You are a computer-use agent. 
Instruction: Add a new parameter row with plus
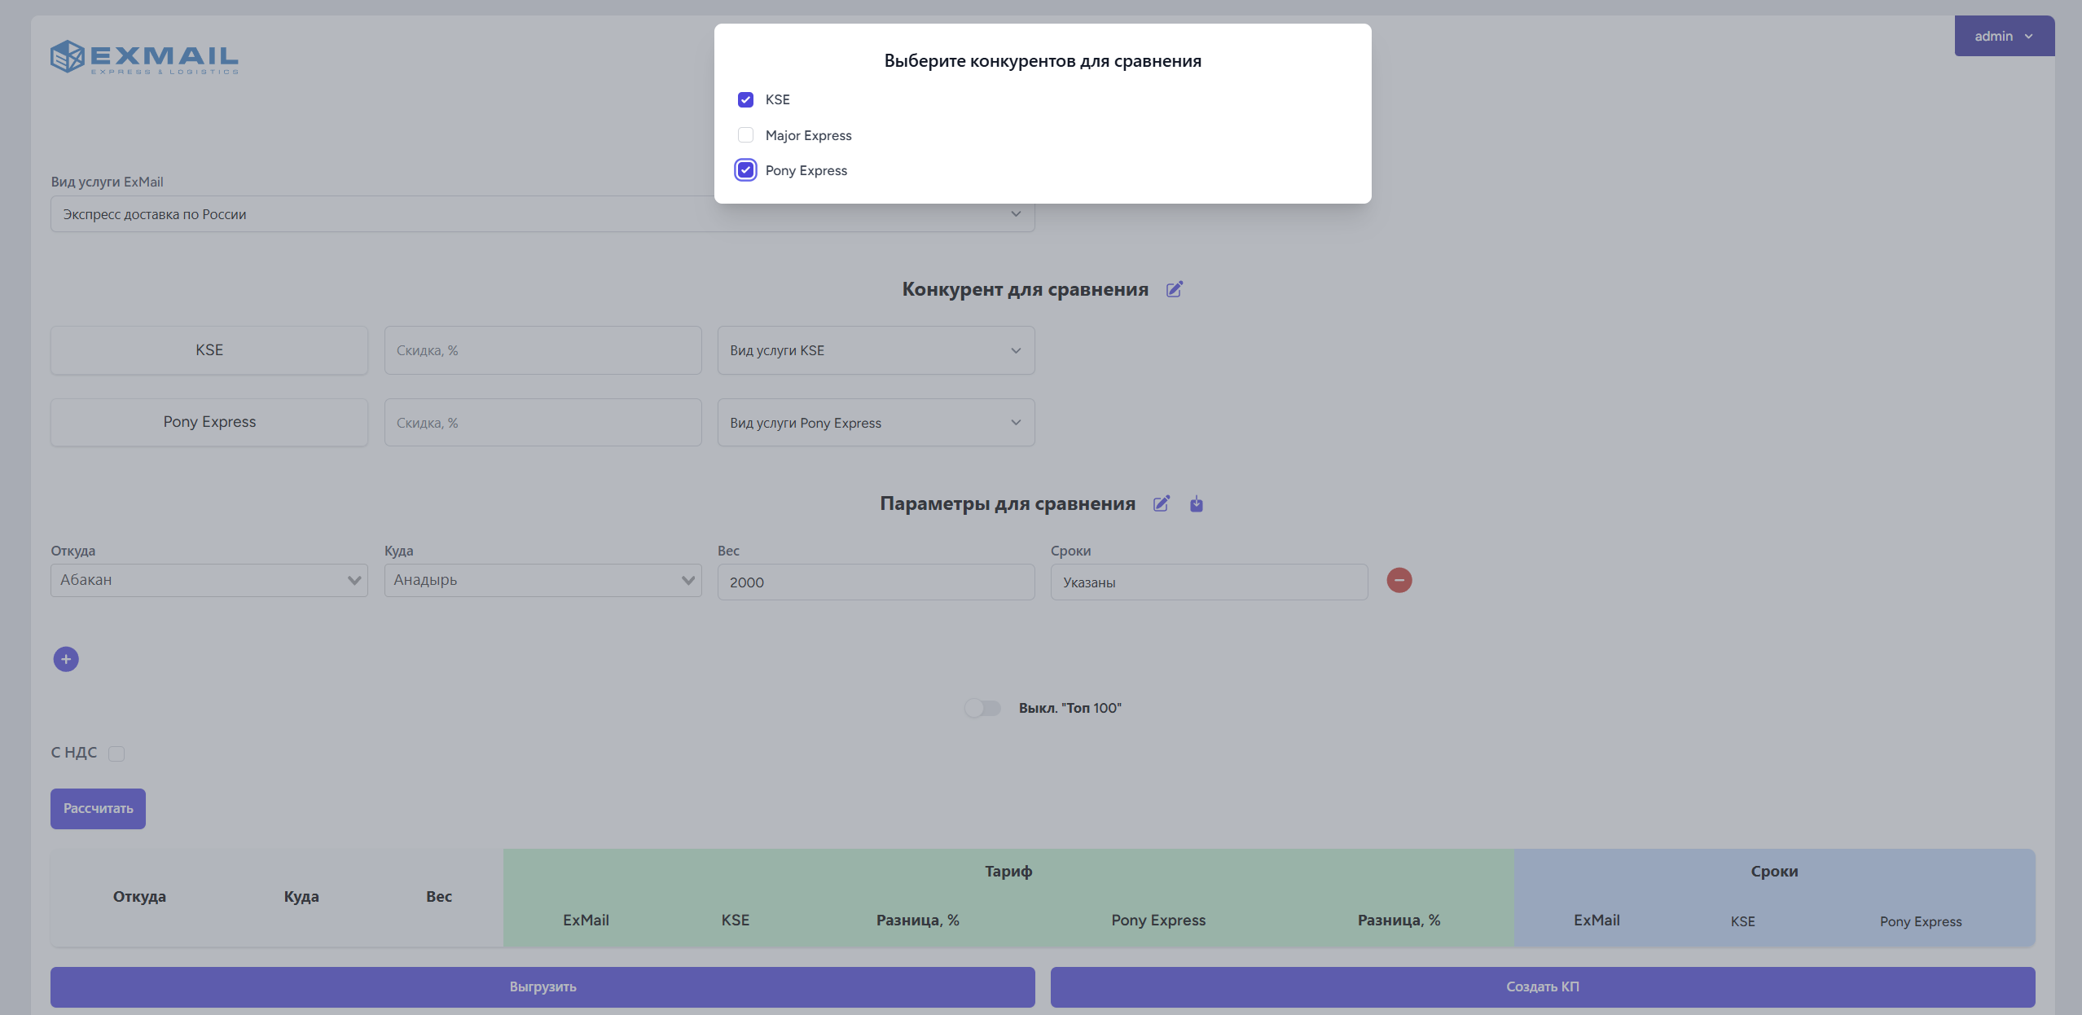(66, 659)
